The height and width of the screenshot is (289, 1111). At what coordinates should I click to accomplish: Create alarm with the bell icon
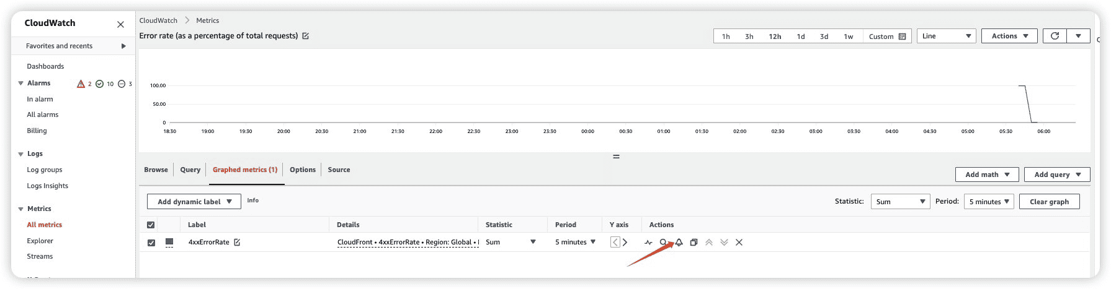click(679, 242)
